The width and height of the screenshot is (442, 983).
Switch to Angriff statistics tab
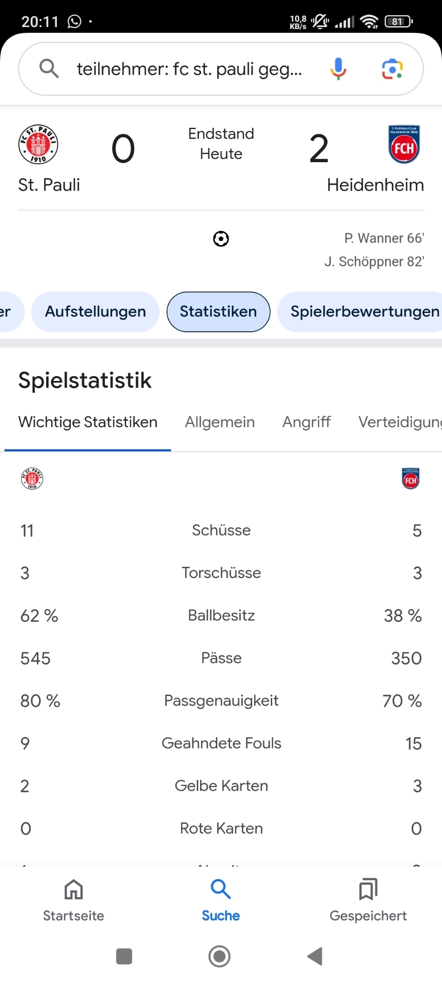click(x=306, y=422)
